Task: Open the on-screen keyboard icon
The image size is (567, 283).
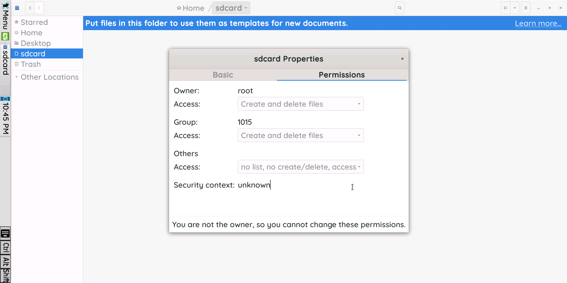Action: click(x=5, y=233)
